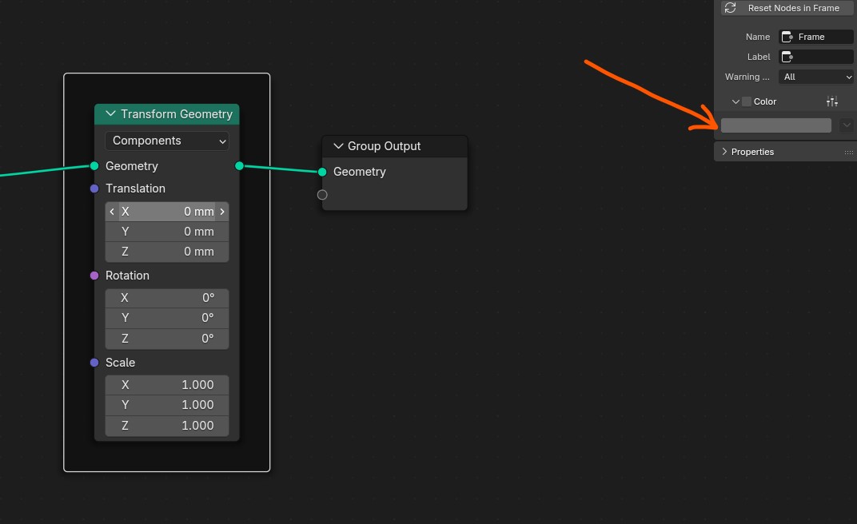The width and height of the screenshot is (857, 524).
Task: Click the Translation X value field
Action: coord(167,211)
